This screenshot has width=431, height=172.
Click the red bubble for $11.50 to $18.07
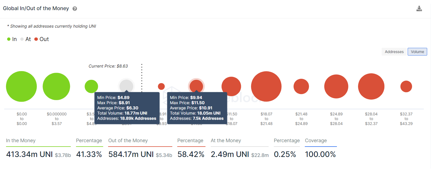click(231, 86)
